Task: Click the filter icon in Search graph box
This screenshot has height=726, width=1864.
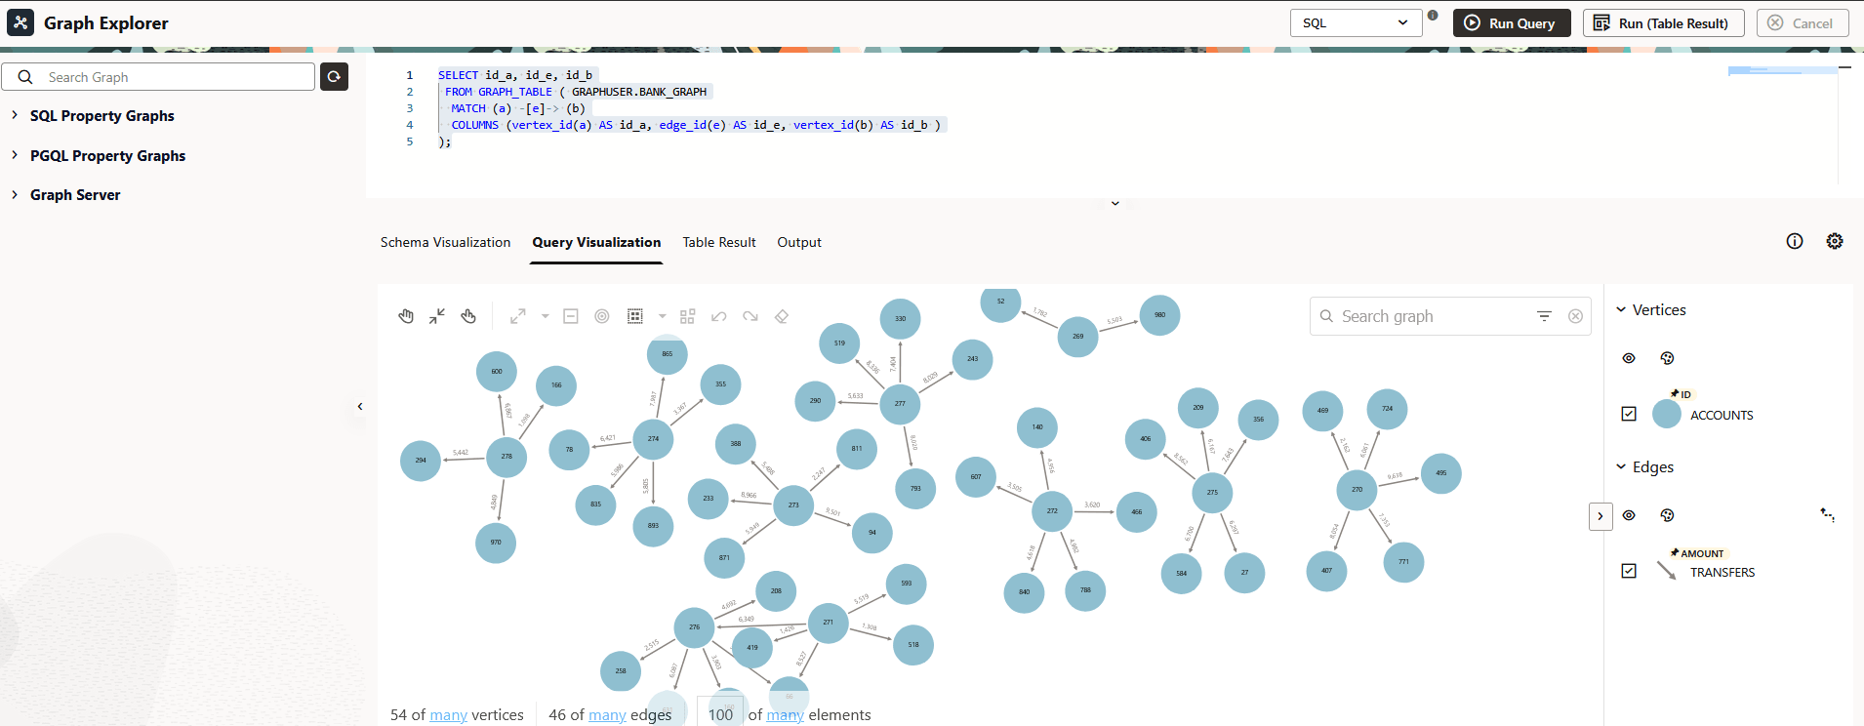Action: pos(1544,316)
